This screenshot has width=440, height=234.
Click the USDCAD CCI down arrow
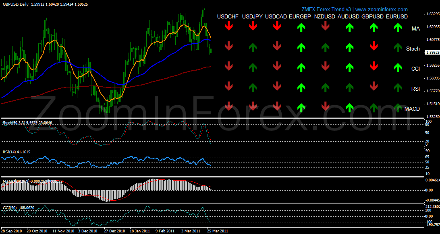point(277,67)
